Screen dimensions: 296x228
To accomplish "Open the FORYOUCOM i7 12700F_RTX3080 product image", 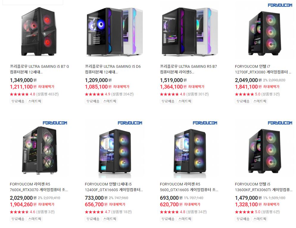I will [x=264, y=31].
